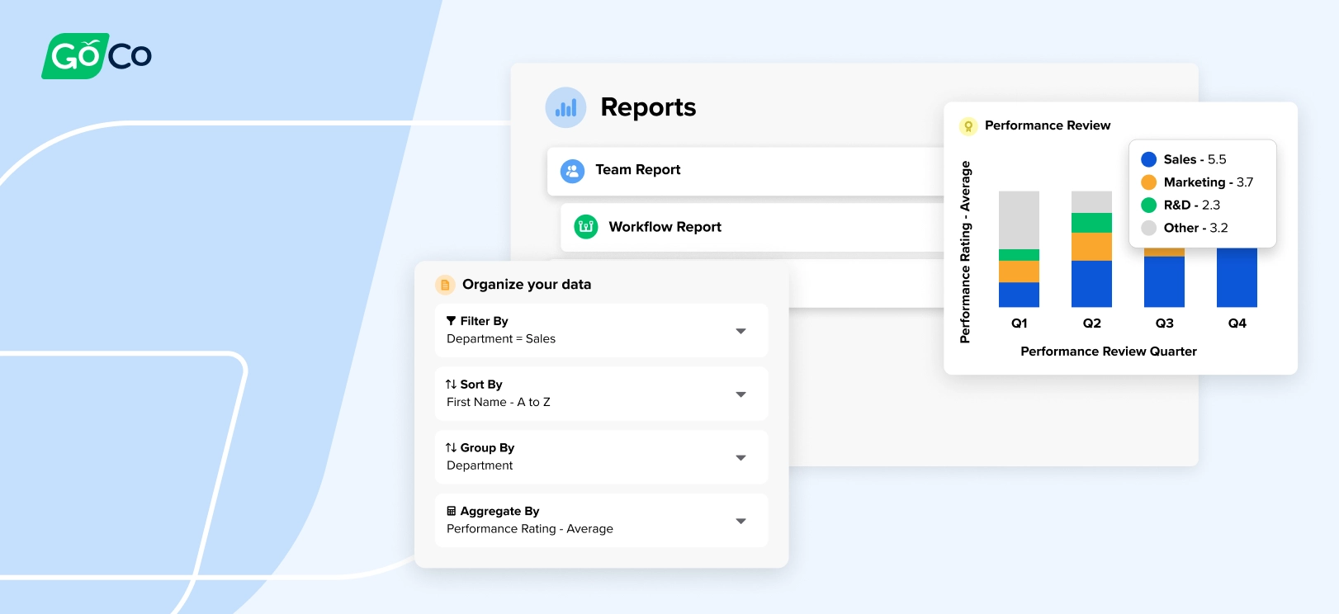Click the vertical "Performance Rating - Average" axis label
This screenshot has height=614, width=1339.
(x=965, y=252)
